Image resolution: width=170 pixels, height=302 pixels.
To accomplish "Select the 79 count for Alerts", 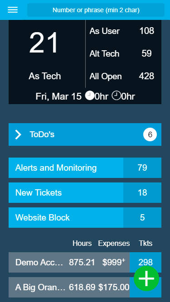I will click(x=142, y=168).
